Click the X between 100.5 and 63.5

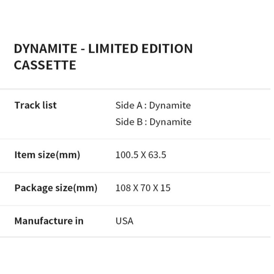(143, 155)
